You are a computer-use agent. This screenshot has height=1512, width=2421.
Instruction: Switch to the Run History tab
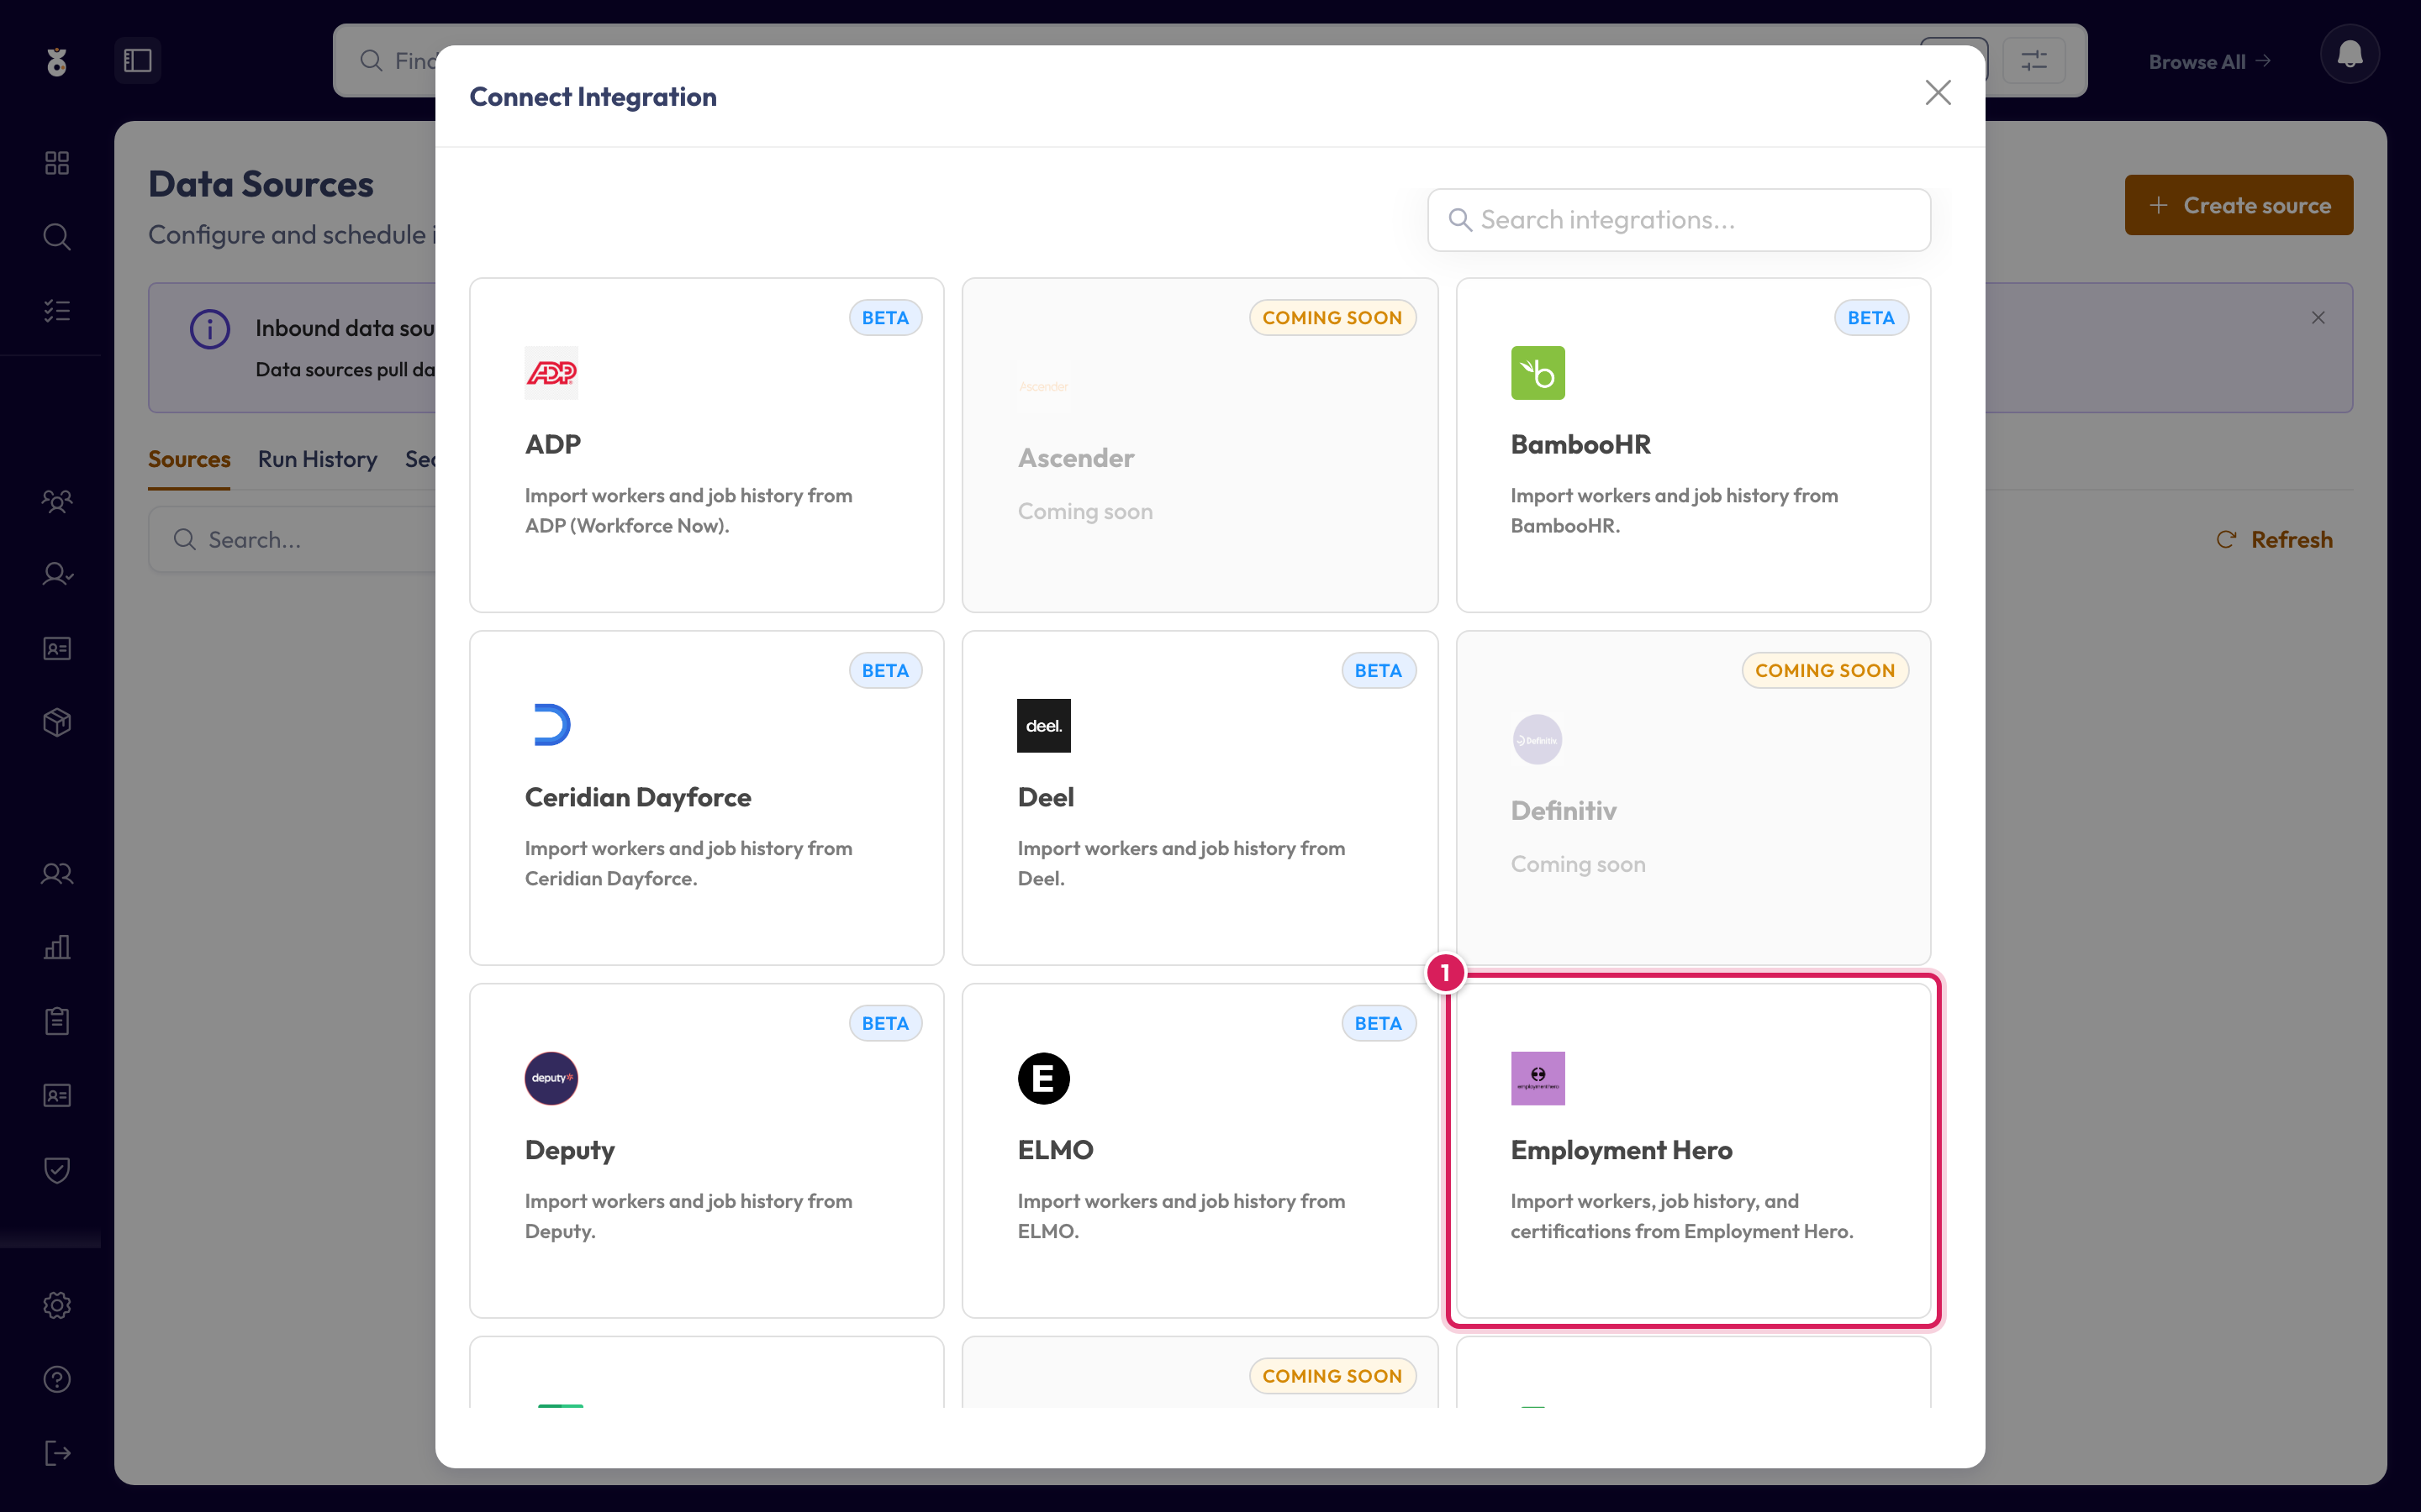(317, 459)
